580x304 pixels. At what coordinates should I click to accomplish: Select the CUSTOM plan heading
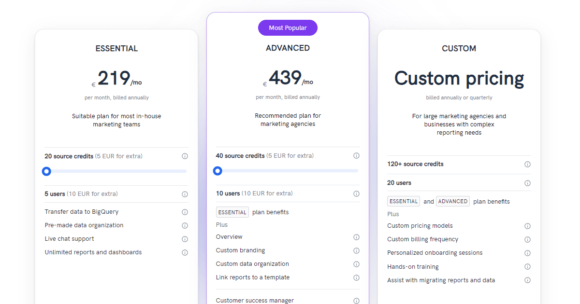click(x=459, y=49)
